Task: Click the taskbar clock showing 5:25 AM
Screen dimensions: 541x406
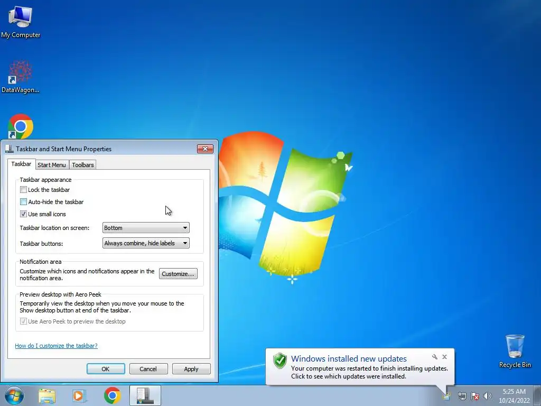Action: 514,396
